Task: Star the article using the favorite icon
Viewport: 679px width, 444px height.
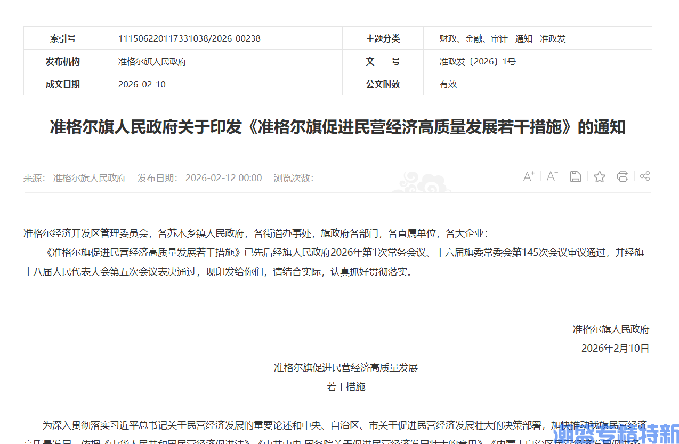Action: [x=599, y=176]
